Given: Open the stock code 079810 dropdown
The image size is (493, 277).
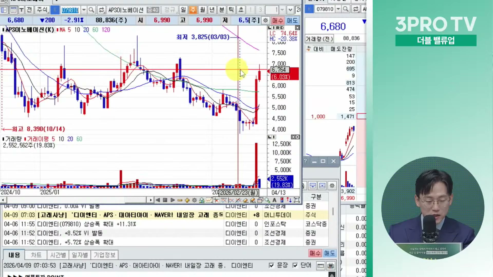Looking at the screenshot, I should pos(84,10).
